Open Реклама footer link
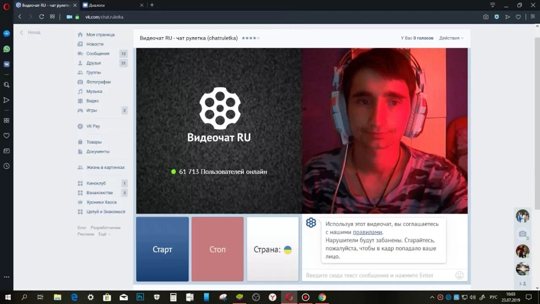Screen dimensions: 540x304 click(x=86, y=234)
